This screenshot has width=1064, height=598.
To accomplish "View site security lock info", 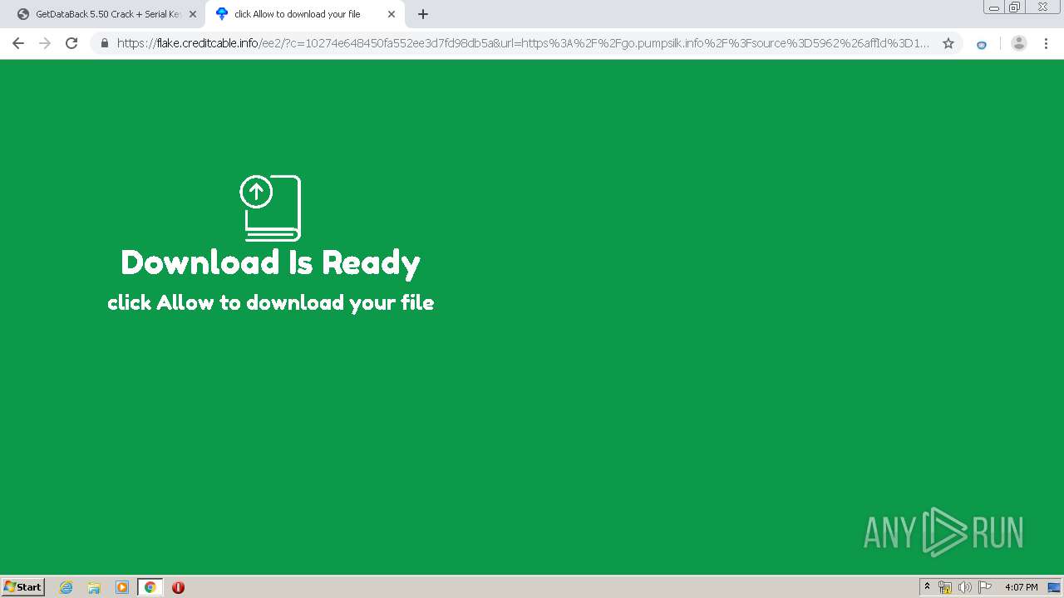I will (x=105, y=43).
